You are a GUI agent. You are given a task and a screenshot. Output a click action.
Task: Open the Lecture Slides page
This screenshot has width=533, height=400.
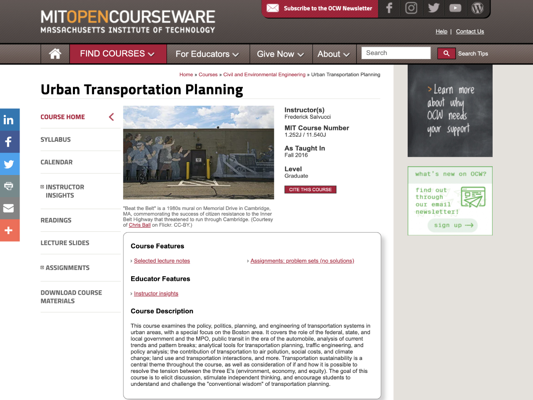click(65, 243)
